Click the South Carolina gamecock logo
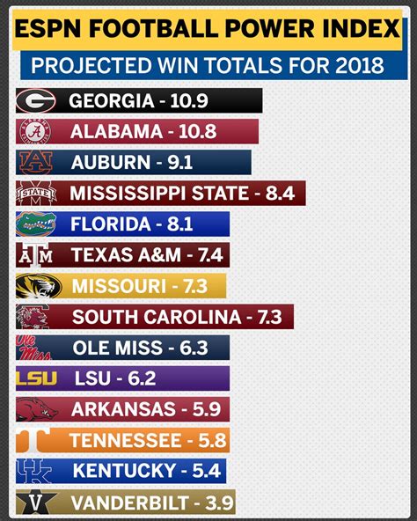This screenshot has width=417, height=521. pos(33,317)
